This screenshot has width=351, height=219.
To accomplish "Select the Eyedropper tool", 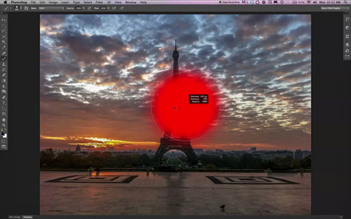I will tap(4, 48).
